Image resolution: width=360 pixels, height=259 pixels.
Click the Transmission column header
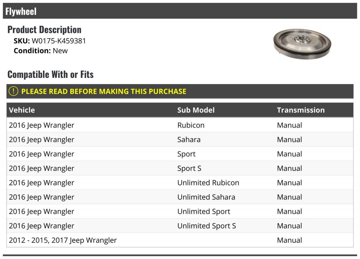301,110
